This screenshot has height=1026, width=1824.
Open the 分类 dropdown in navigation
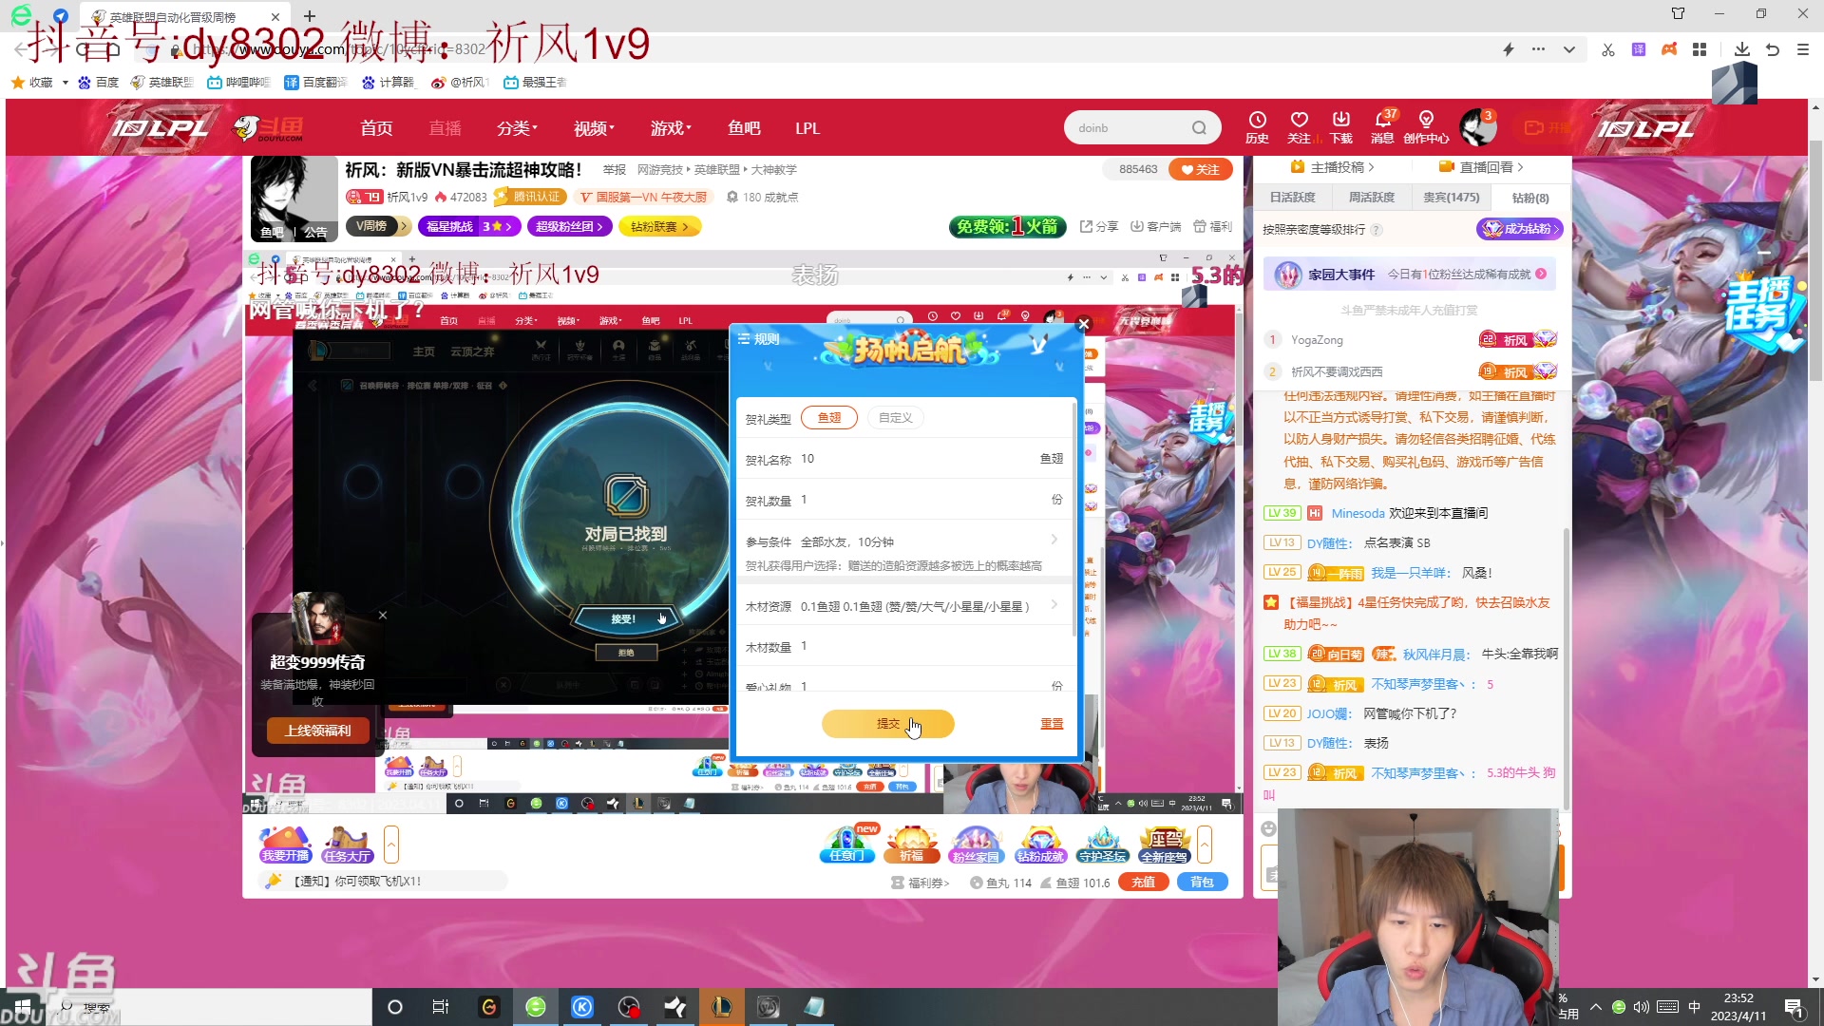point(518,127)
